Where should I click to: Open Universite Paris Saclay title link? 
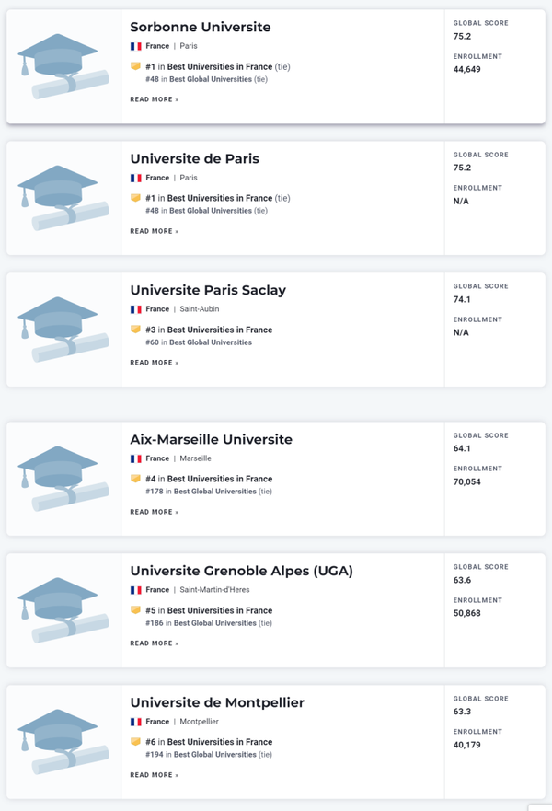coord(208,290)
